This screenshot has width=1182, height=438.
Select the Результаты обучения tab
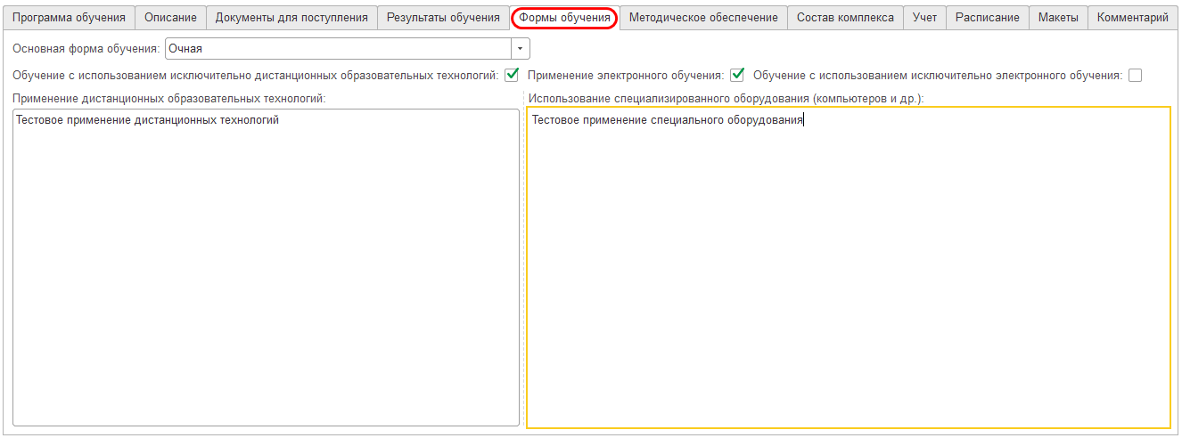443,18
